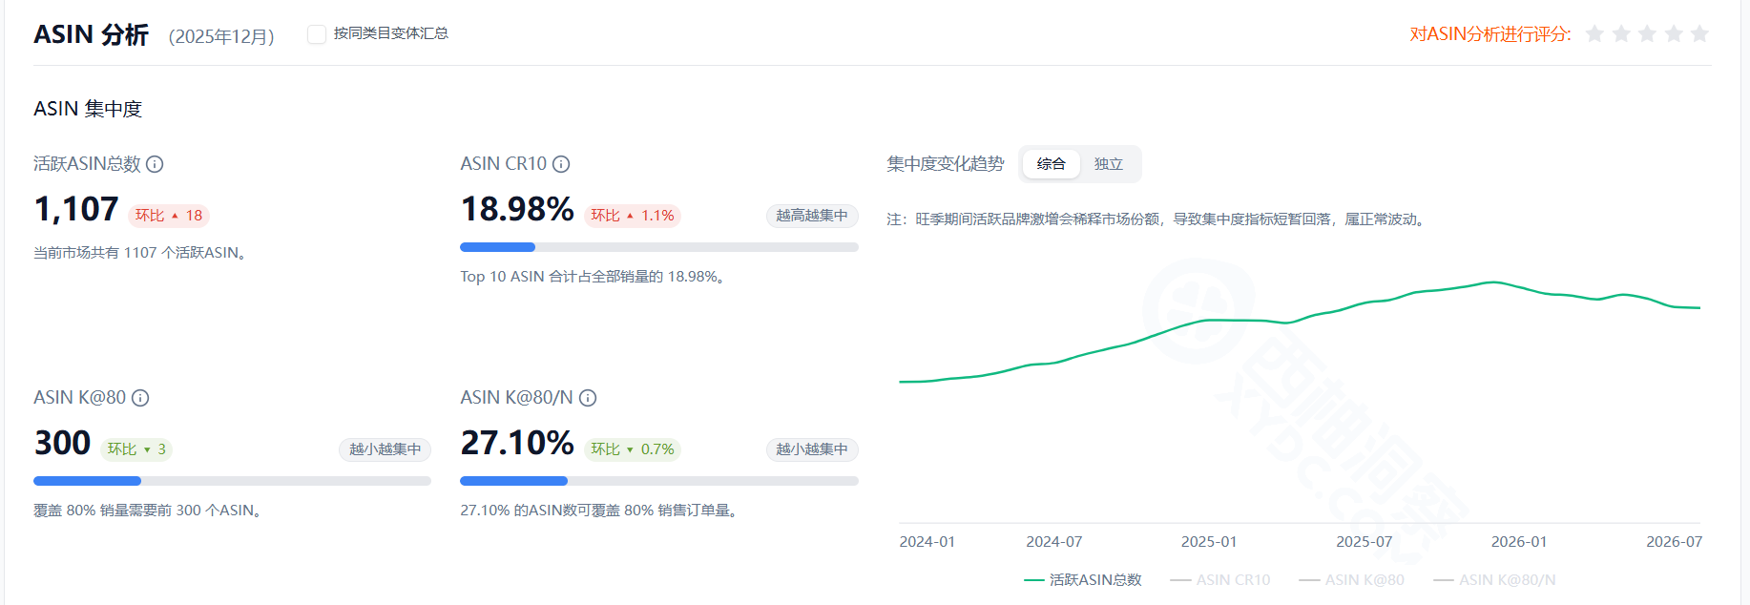Give five-star rating using last star

pyautogui.click(x=1699, y=34)
